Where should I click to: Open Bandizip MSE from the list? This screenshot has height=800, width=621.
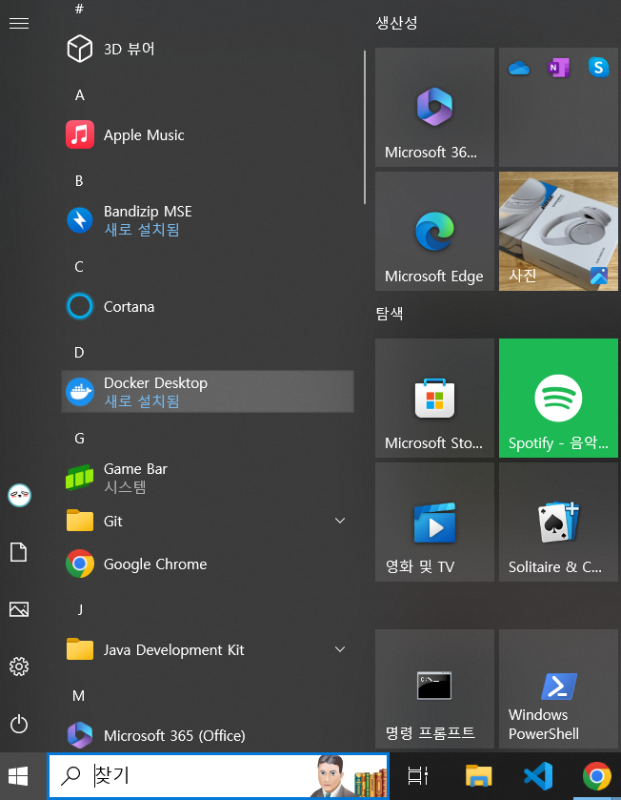tap(208, 220)
